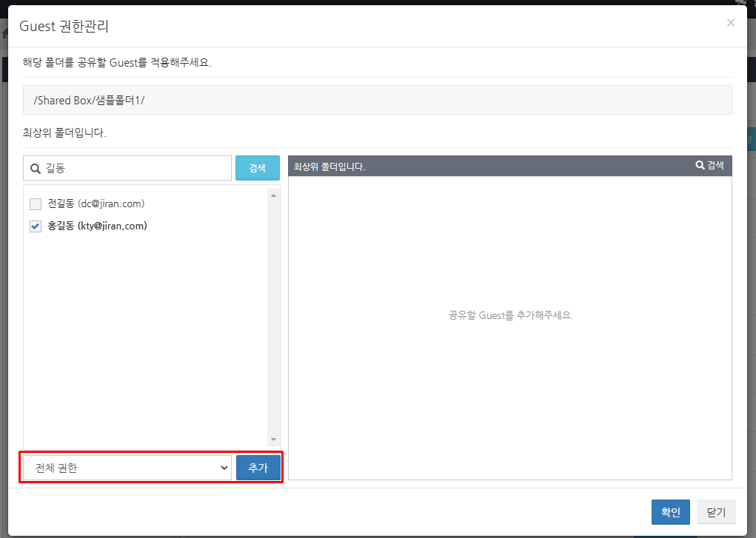Select the 홍길동 (kty@jiran.com) name label
756x538 pixels.
(97, 226)
